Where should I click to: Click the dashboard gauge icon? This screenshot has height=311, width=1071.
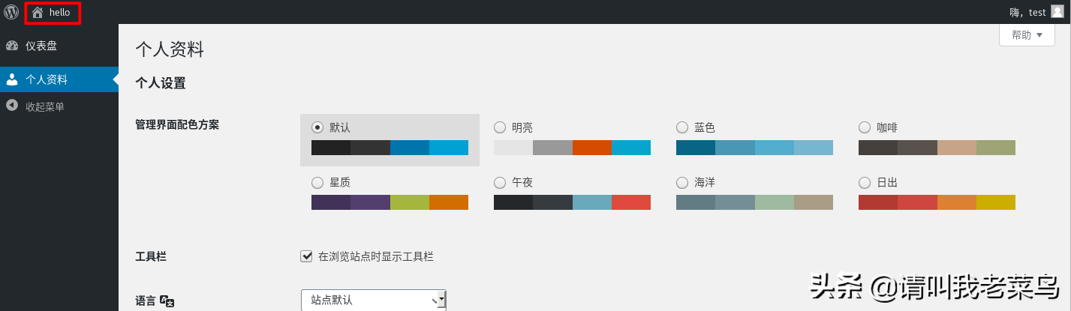(11, 46)
